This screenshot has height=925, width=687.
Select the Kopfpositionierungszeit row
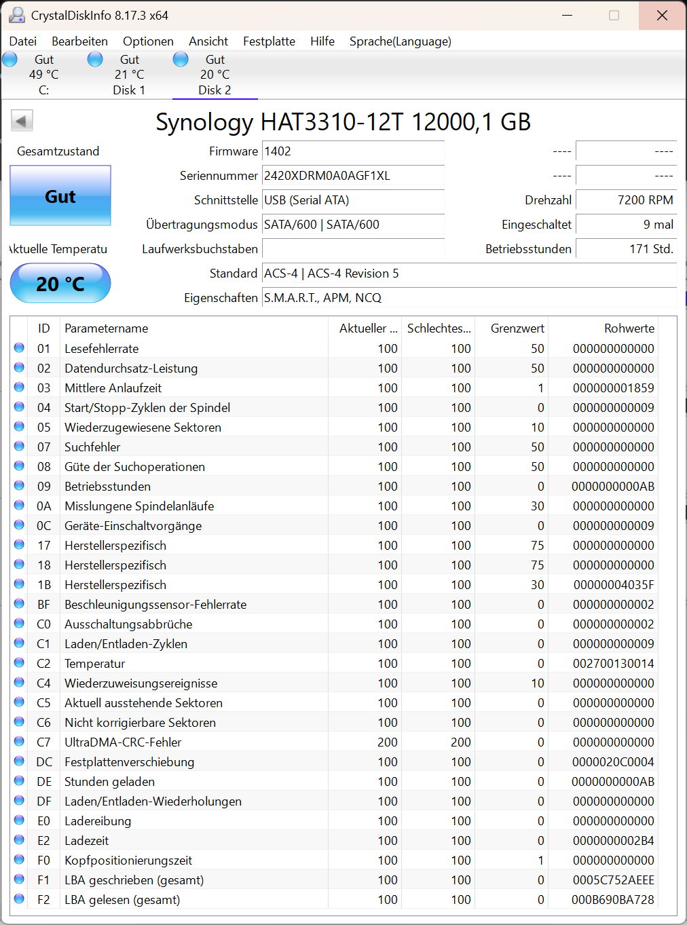334,860
